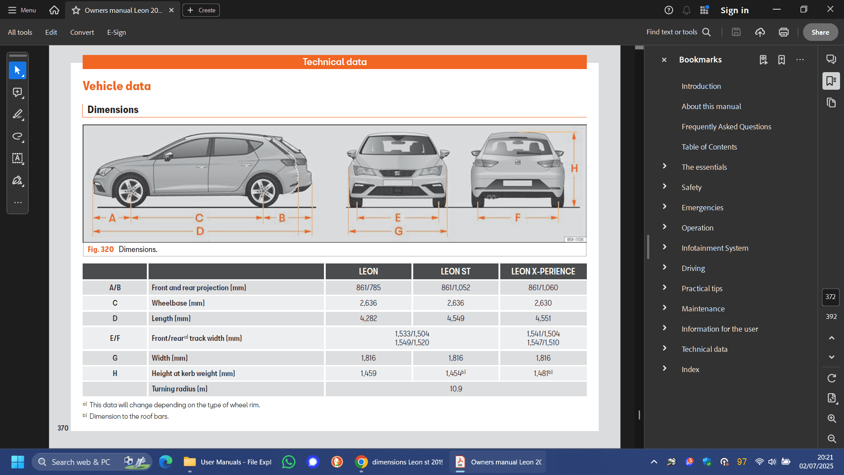Find current bookmark icon in Bookmarks panel
Image resolution: width=844 pixels, height=475 pixels.
(764, 60)
